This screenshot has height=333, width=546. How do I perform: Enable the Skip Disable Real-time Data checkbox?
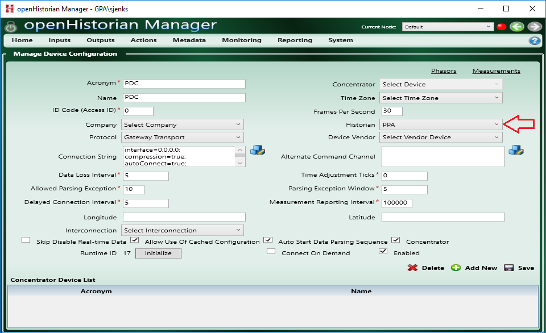coord(26,240)
